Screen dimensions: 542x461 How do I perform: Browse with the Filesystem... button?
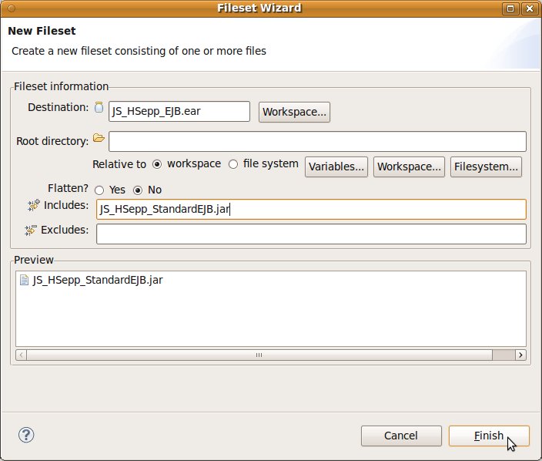pos(487,167)
